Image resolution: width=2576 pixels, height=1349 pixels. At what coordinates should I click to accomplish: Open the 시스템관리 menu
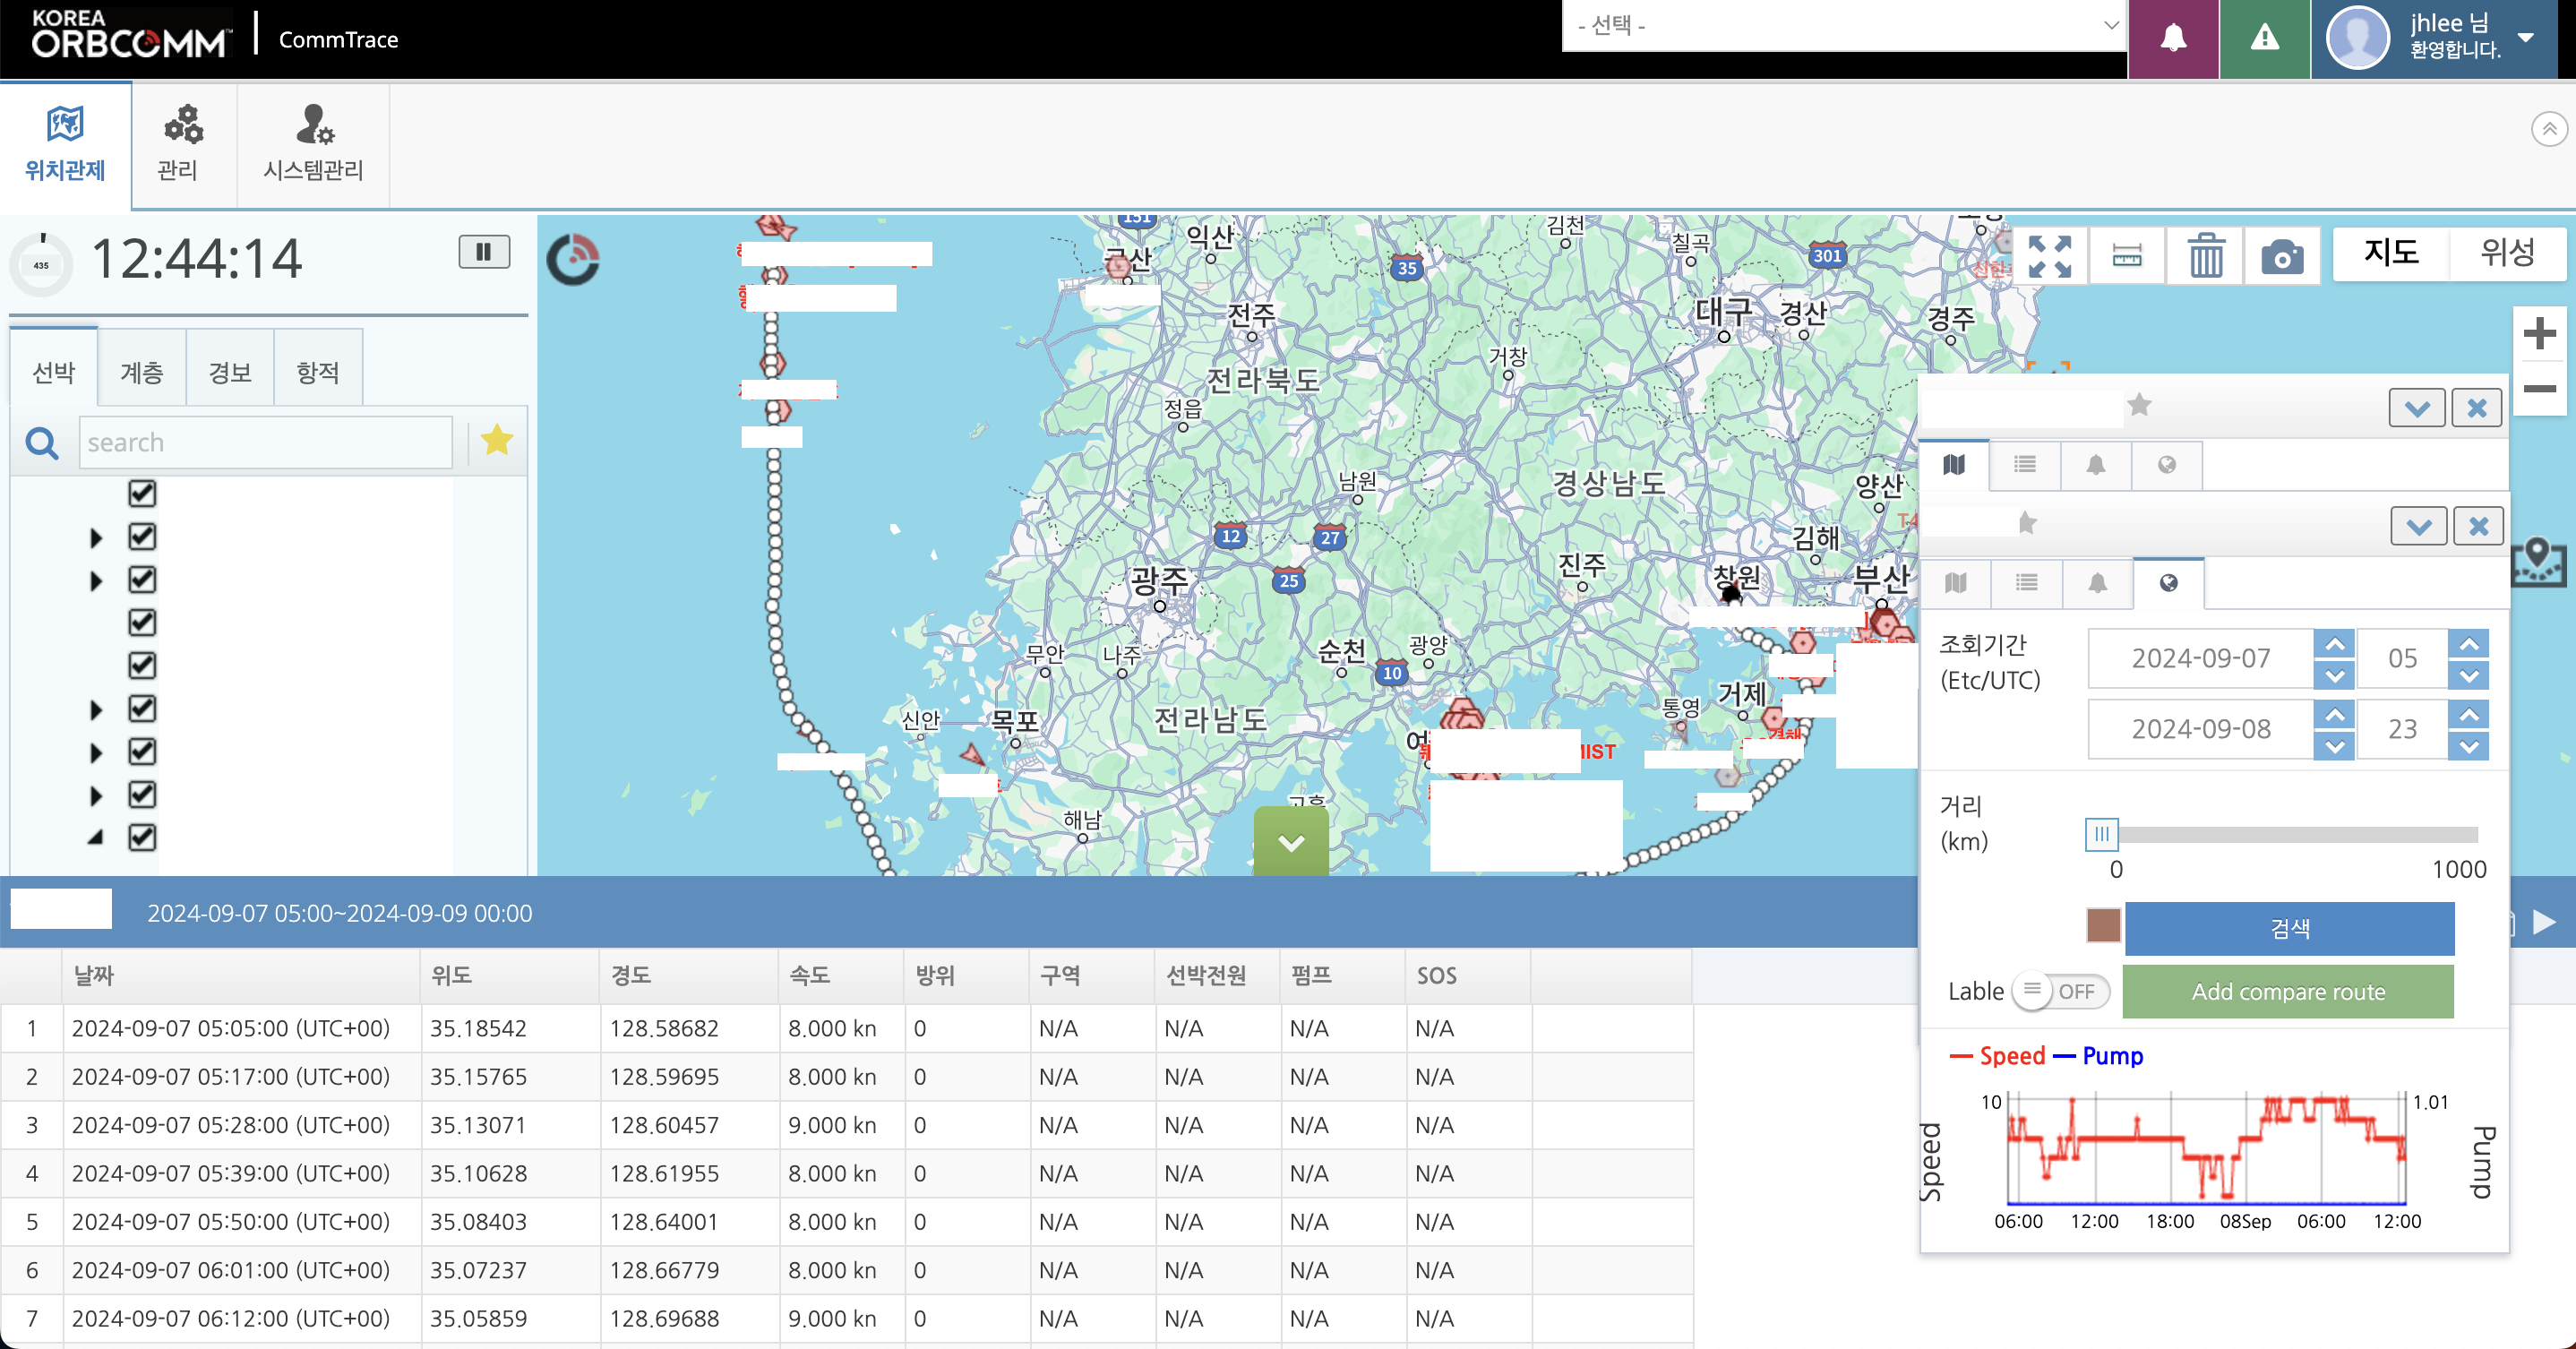pos(313,146)
